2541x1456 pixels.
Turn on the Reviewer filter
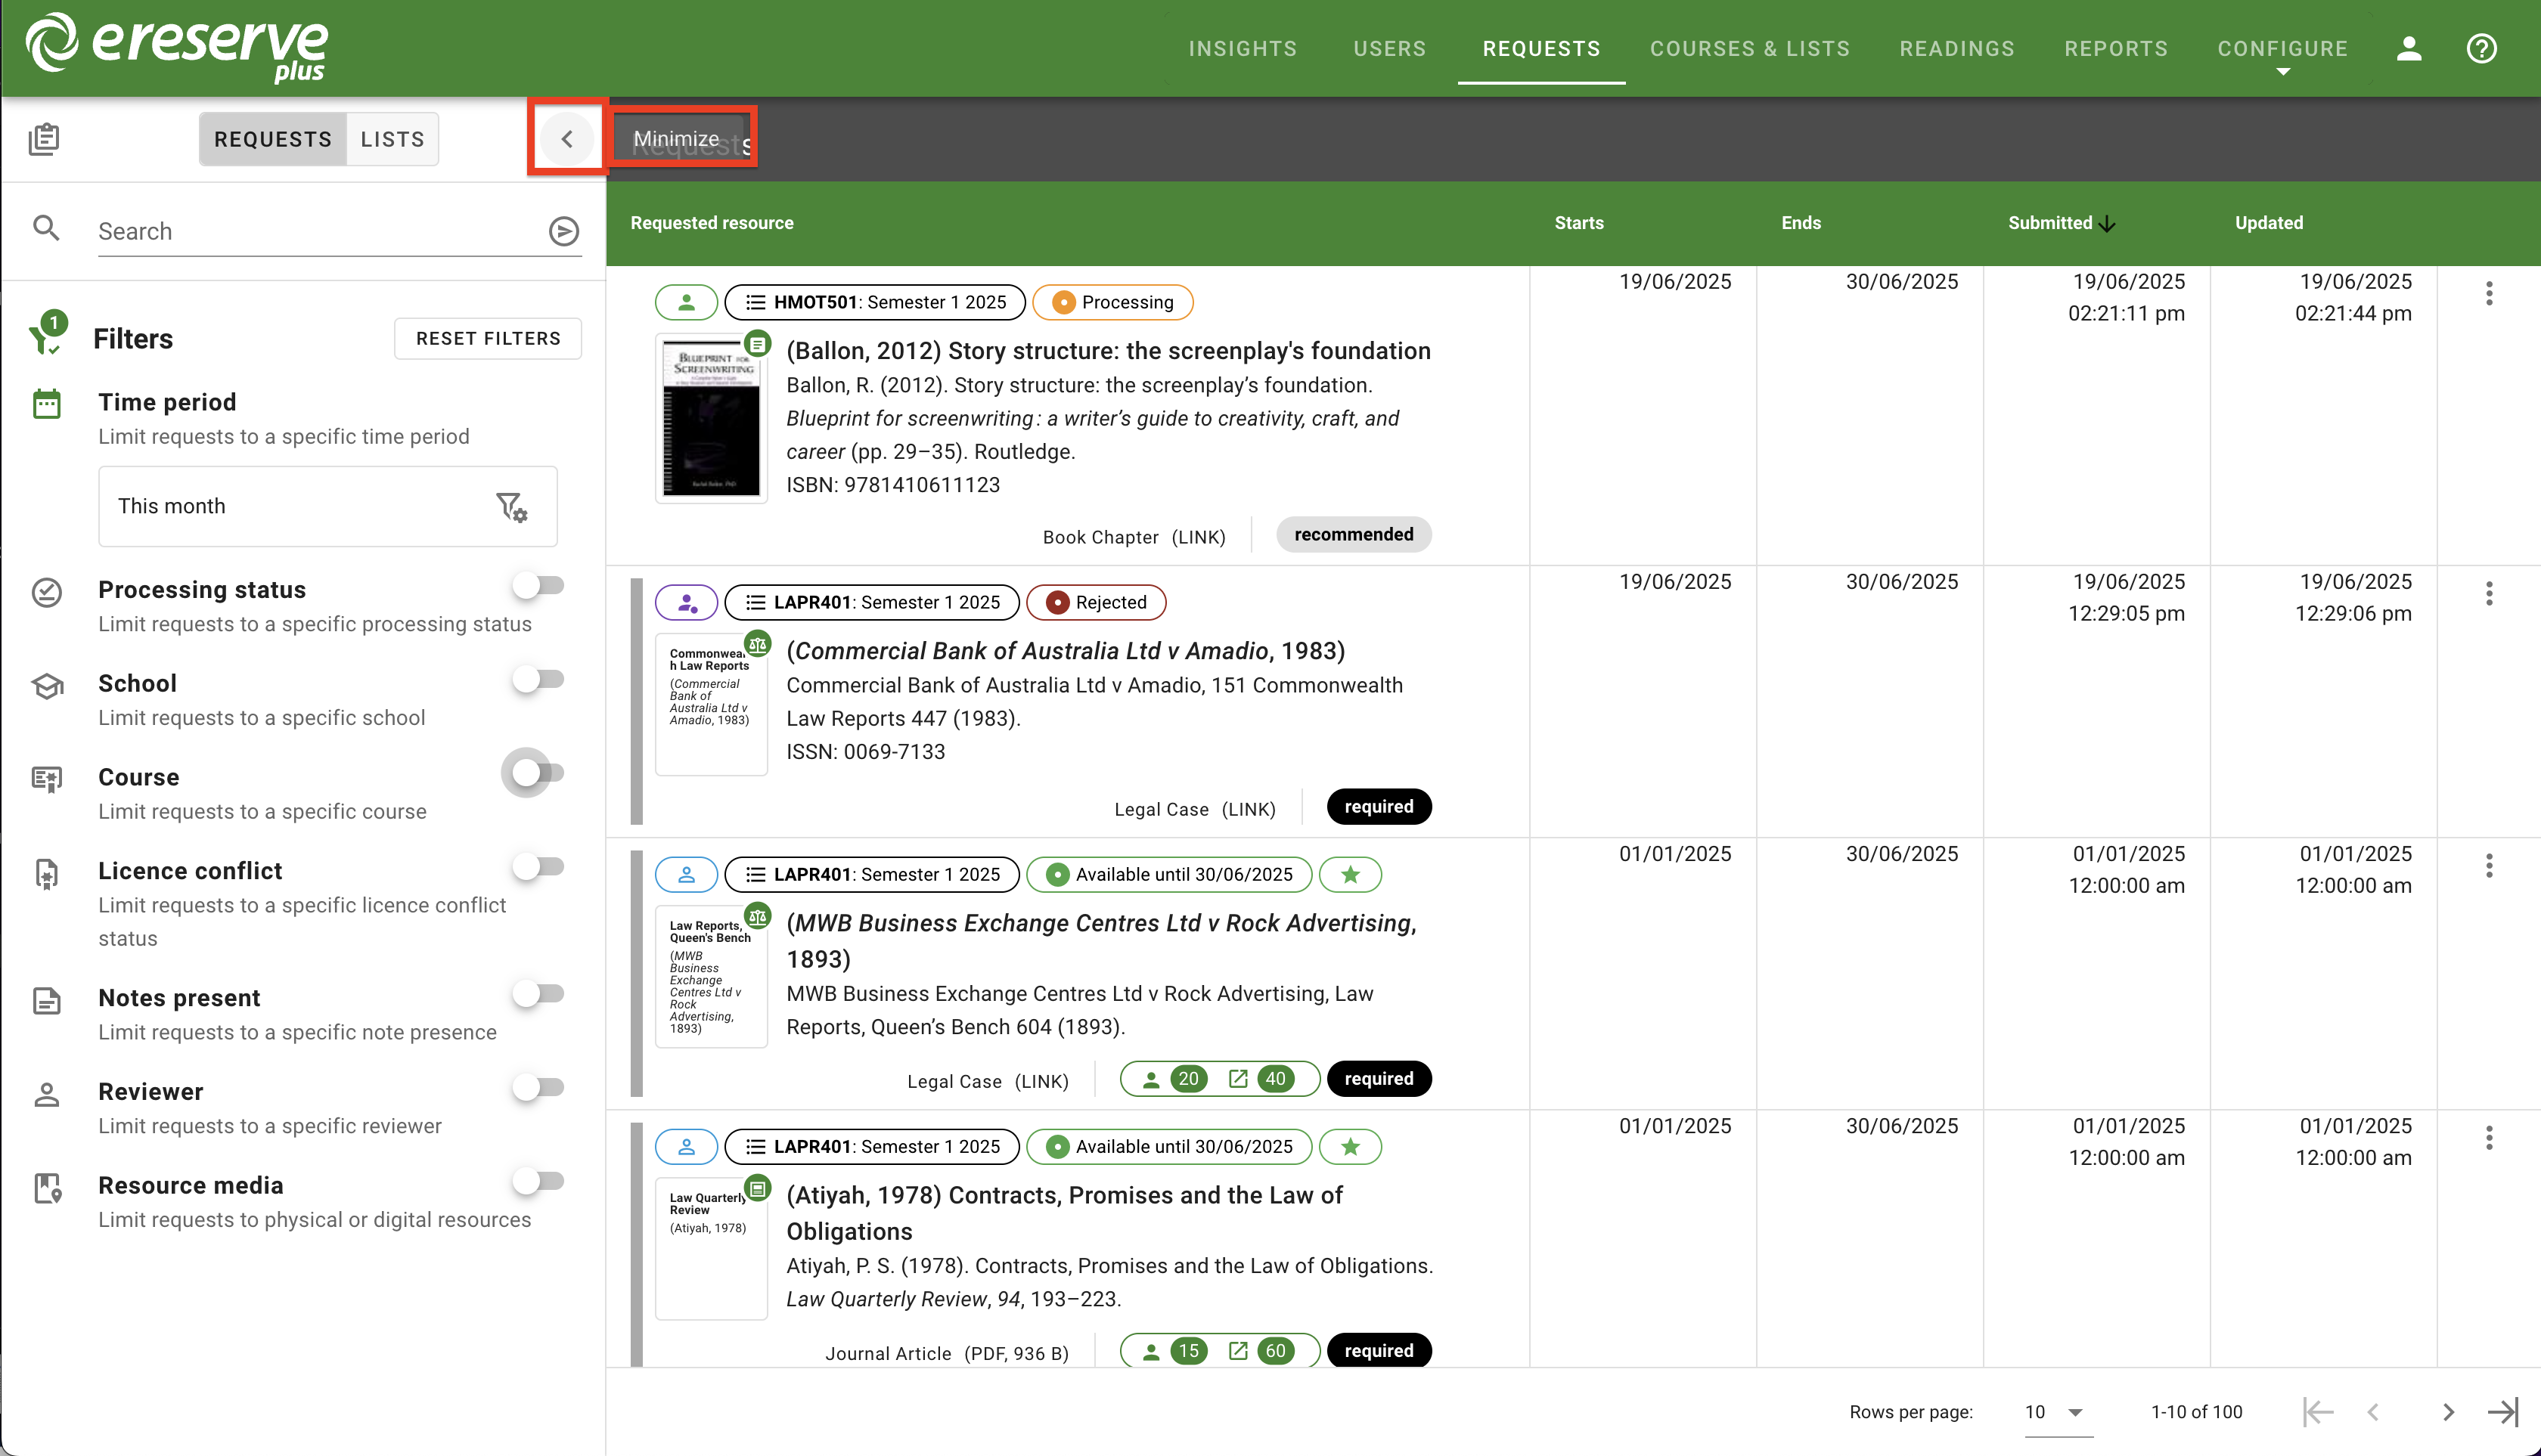(538, 1087)
